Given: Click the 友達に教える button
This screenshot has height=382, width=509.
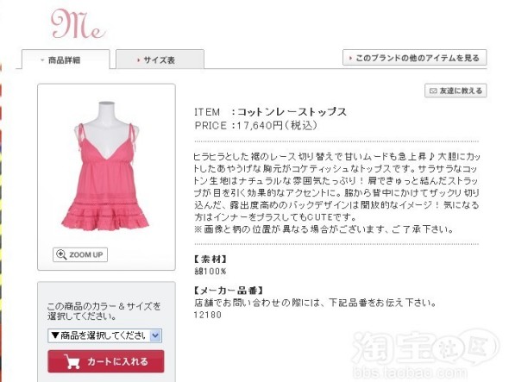Looking at the screenshot, I should pyautogui.click(x=456, y=91).
